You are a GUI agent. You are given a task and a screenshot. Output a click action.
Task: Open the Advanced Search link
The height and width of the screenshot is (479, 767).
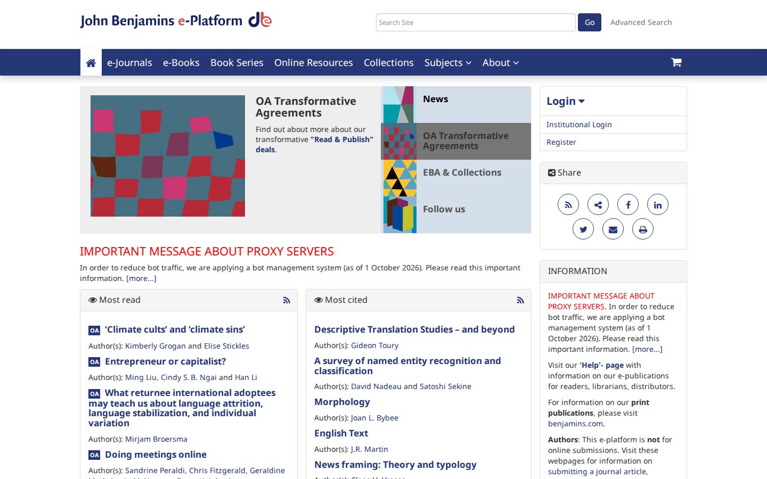(641, 22)
